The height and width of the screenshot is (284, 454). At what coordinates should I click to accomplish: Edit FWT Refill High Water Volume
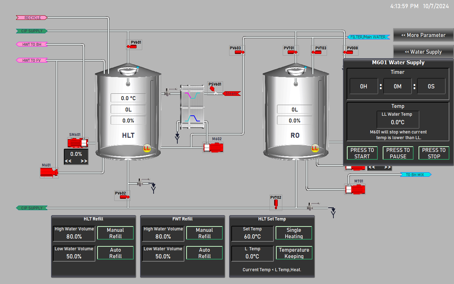[x=163, y=233]
